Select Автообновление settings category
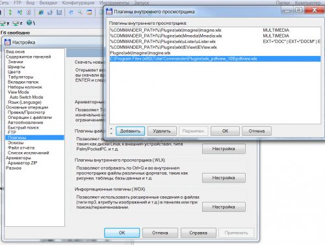The width and height of the screenshot is (325, 245). [25, 123]
